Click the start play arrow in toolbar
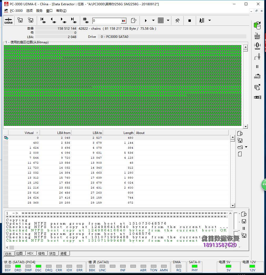Screen dimensions: 266x275 [x=146, y=20]
